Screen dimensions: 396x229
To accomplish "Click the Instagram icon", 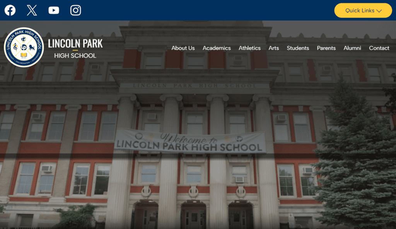I will pyautogui.click(x=75, y=10).
